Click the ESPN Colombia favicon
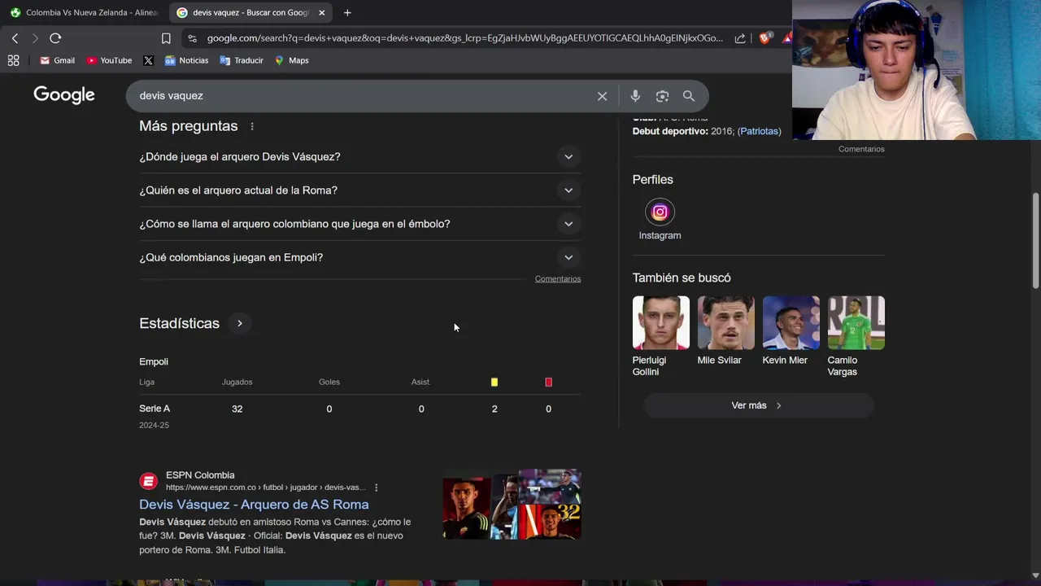Screen dimensions: 1041x586 (148, 481)
